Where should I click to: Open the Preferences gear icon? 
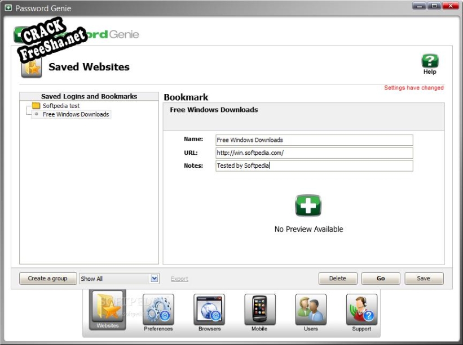tap(158, 310)
